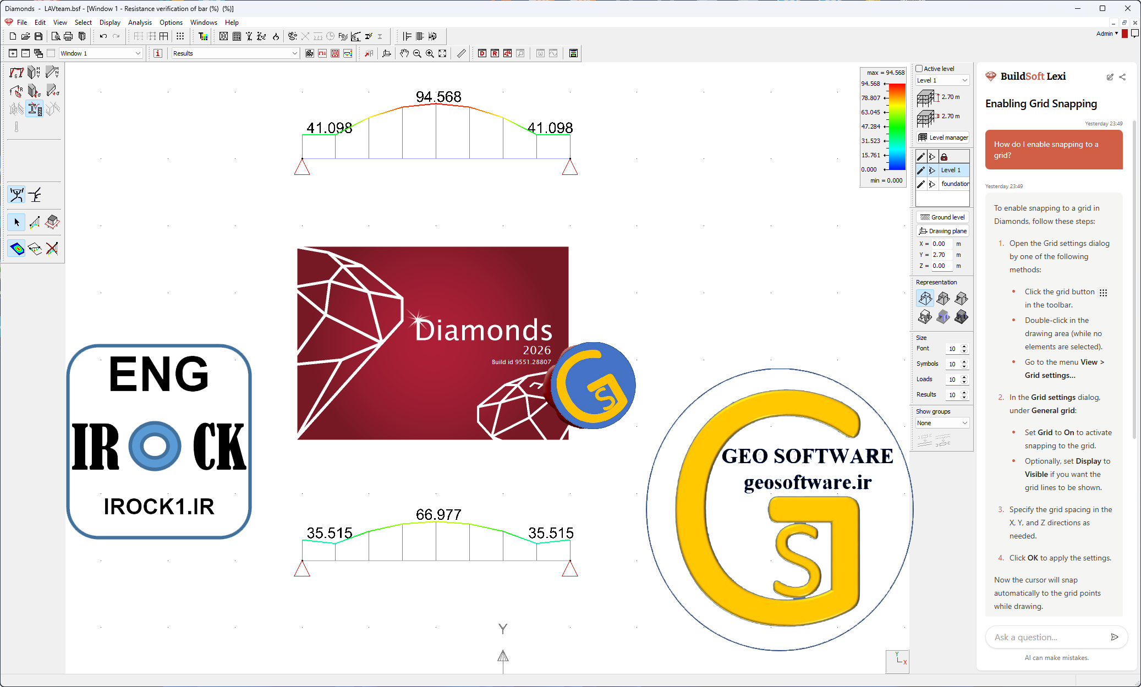Open the Admin user dropdown
Image resolution: width=1141 pixels, height=687 pixels.
(x=1107, y=34)
